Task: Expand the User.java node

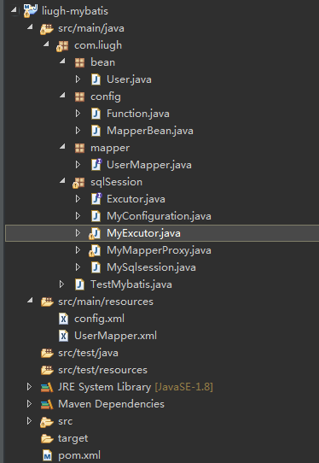Action: [78, 79]
